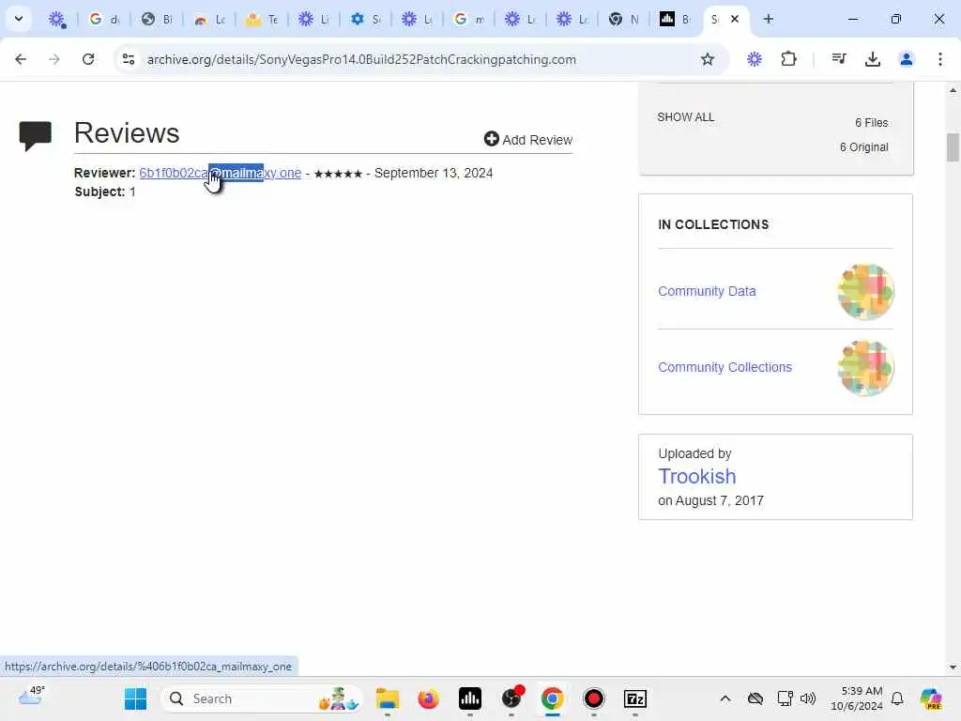Click the taskbar Search box
The image size is (961, 721).
tap(262, 698)
